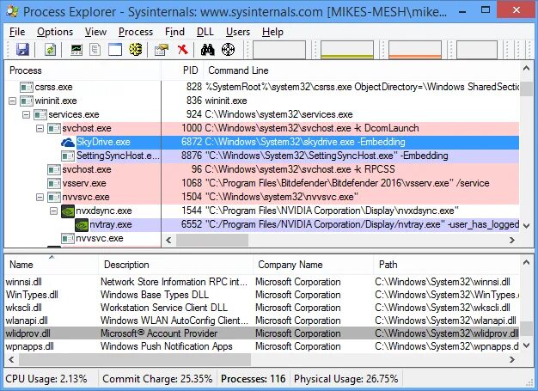Screen dimensions: 538x391
Task: Select the winnsi.dll row
Action: click(262, 282)
